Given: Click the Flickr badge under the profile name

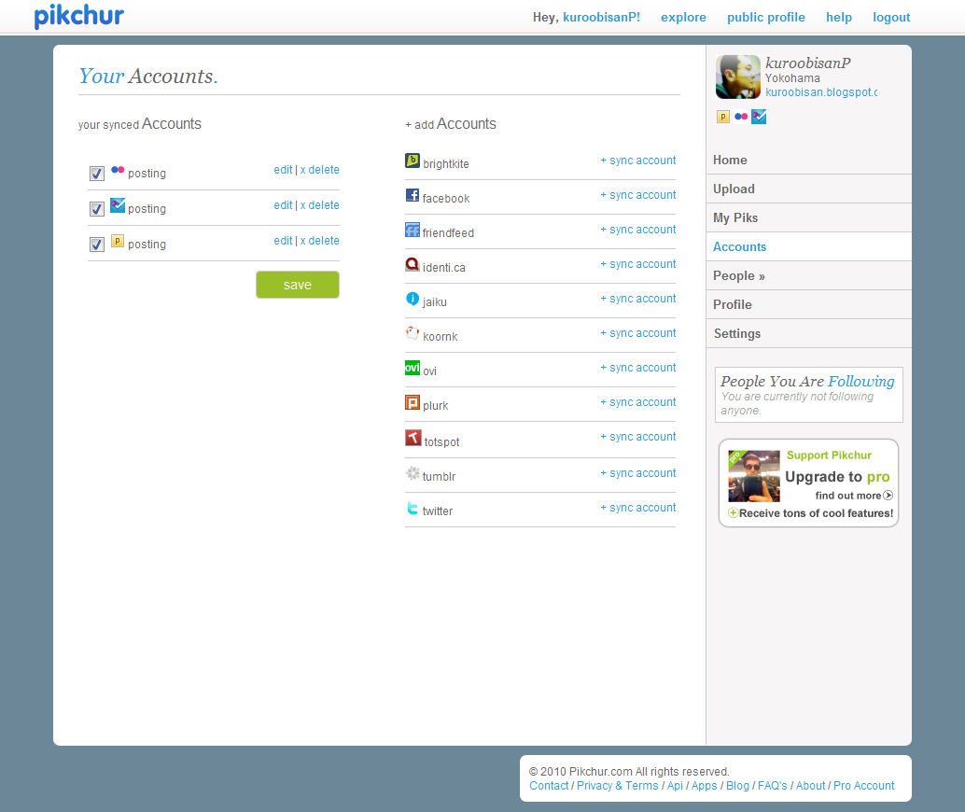Looking at the screenshot, I should click(741, 117).
